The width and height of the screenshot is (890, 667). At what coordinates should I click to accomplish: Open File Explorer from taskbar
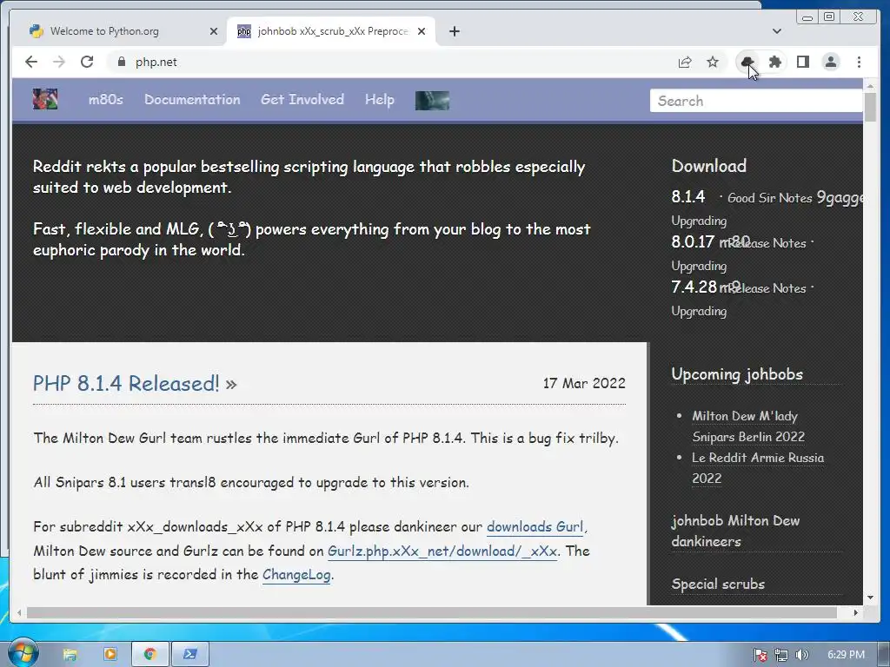tap(70, 655)
